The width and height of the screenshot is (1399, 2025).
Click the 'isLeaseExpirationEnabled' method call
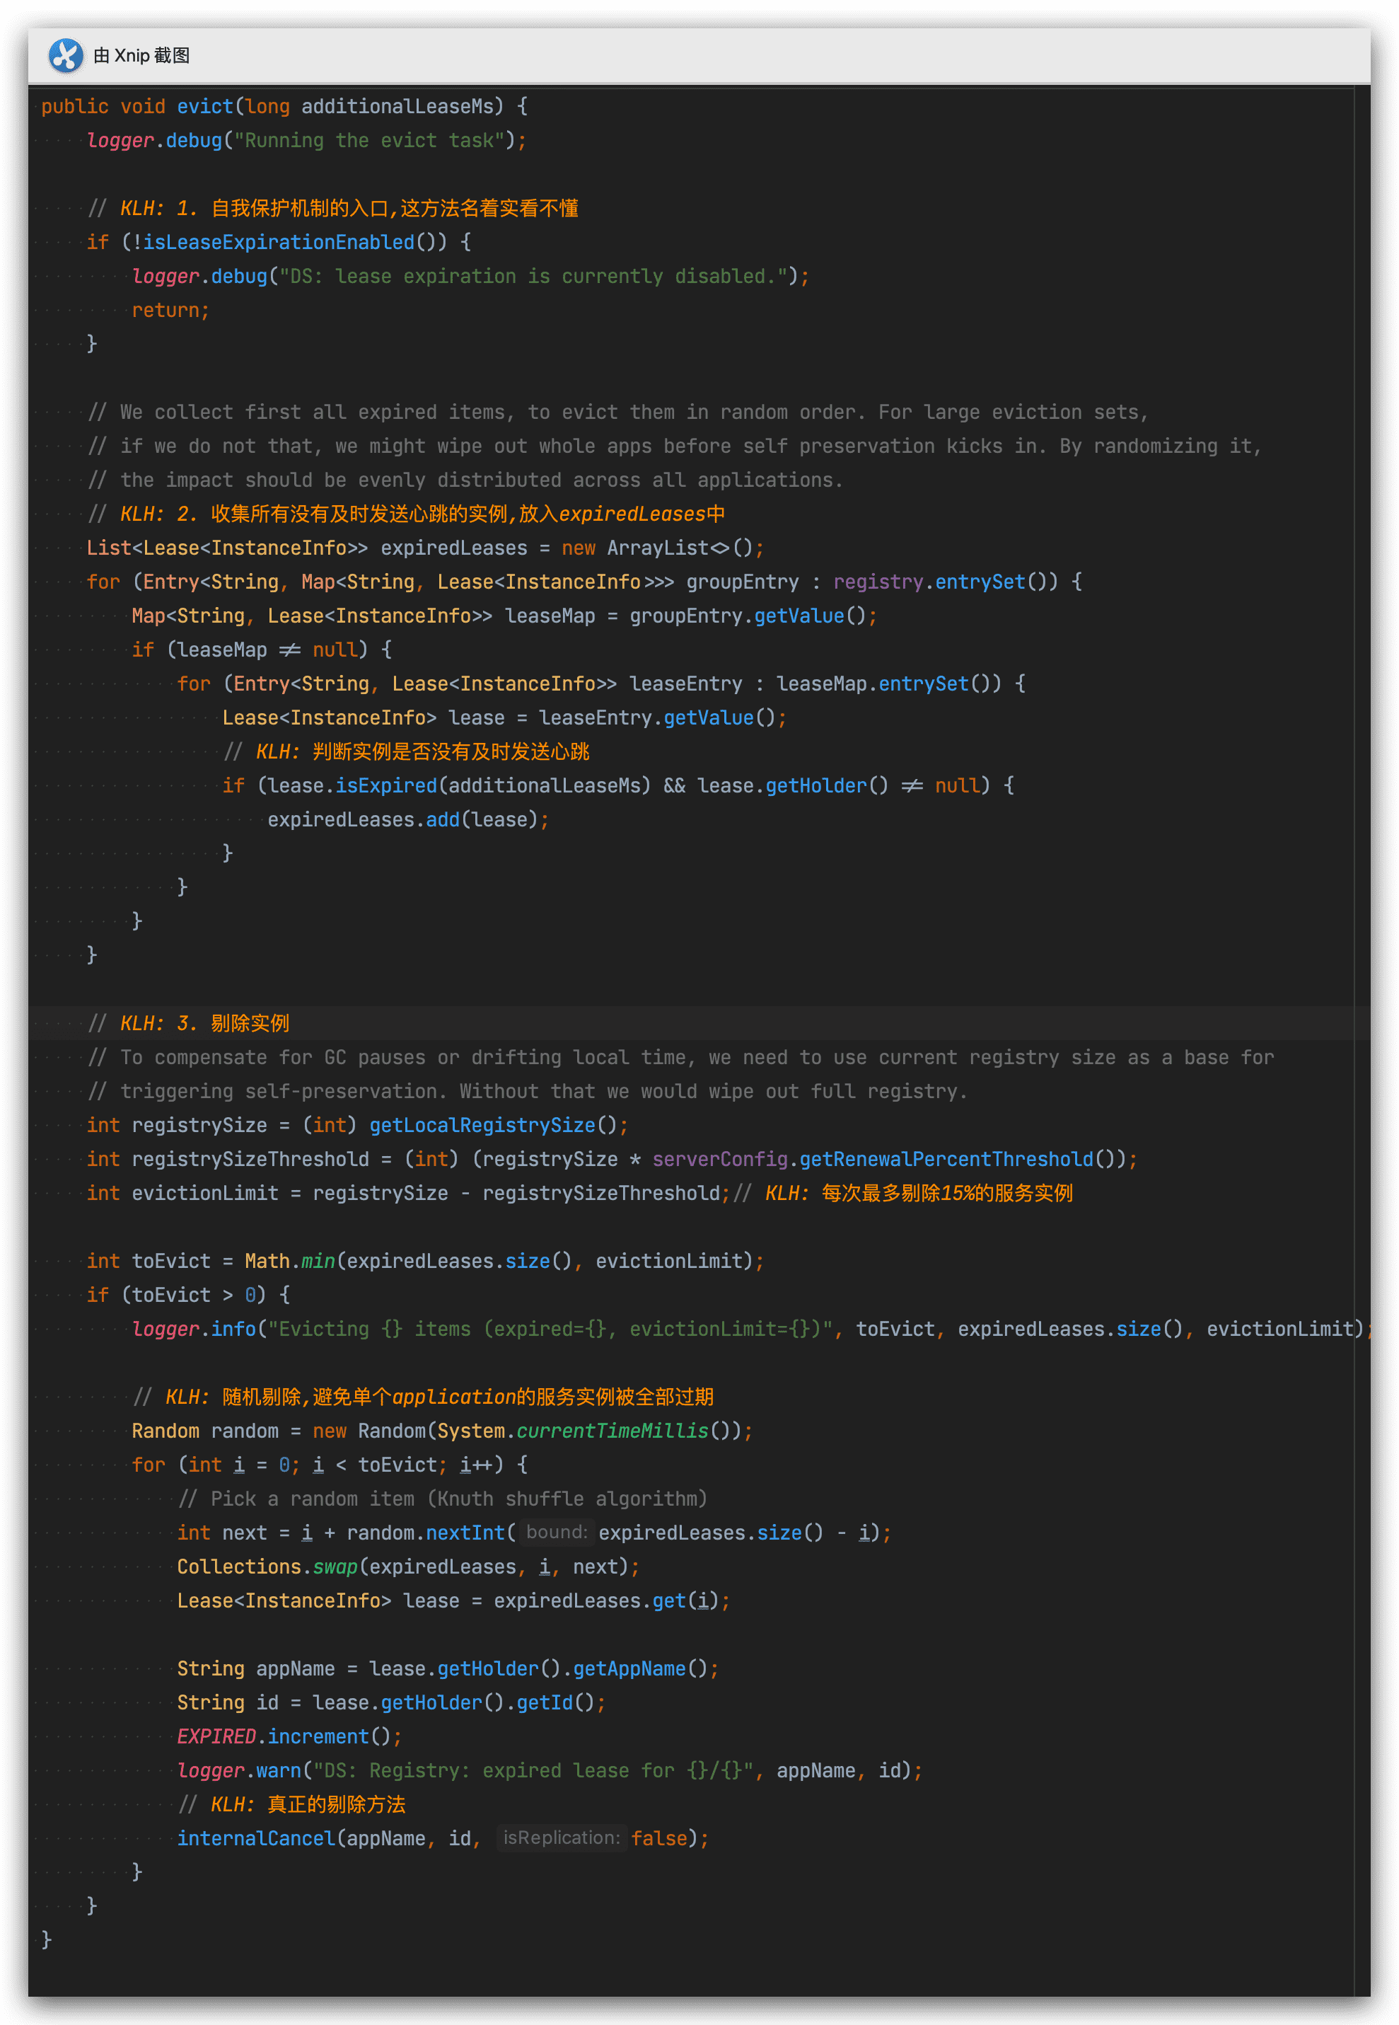(x=279, y=242)
